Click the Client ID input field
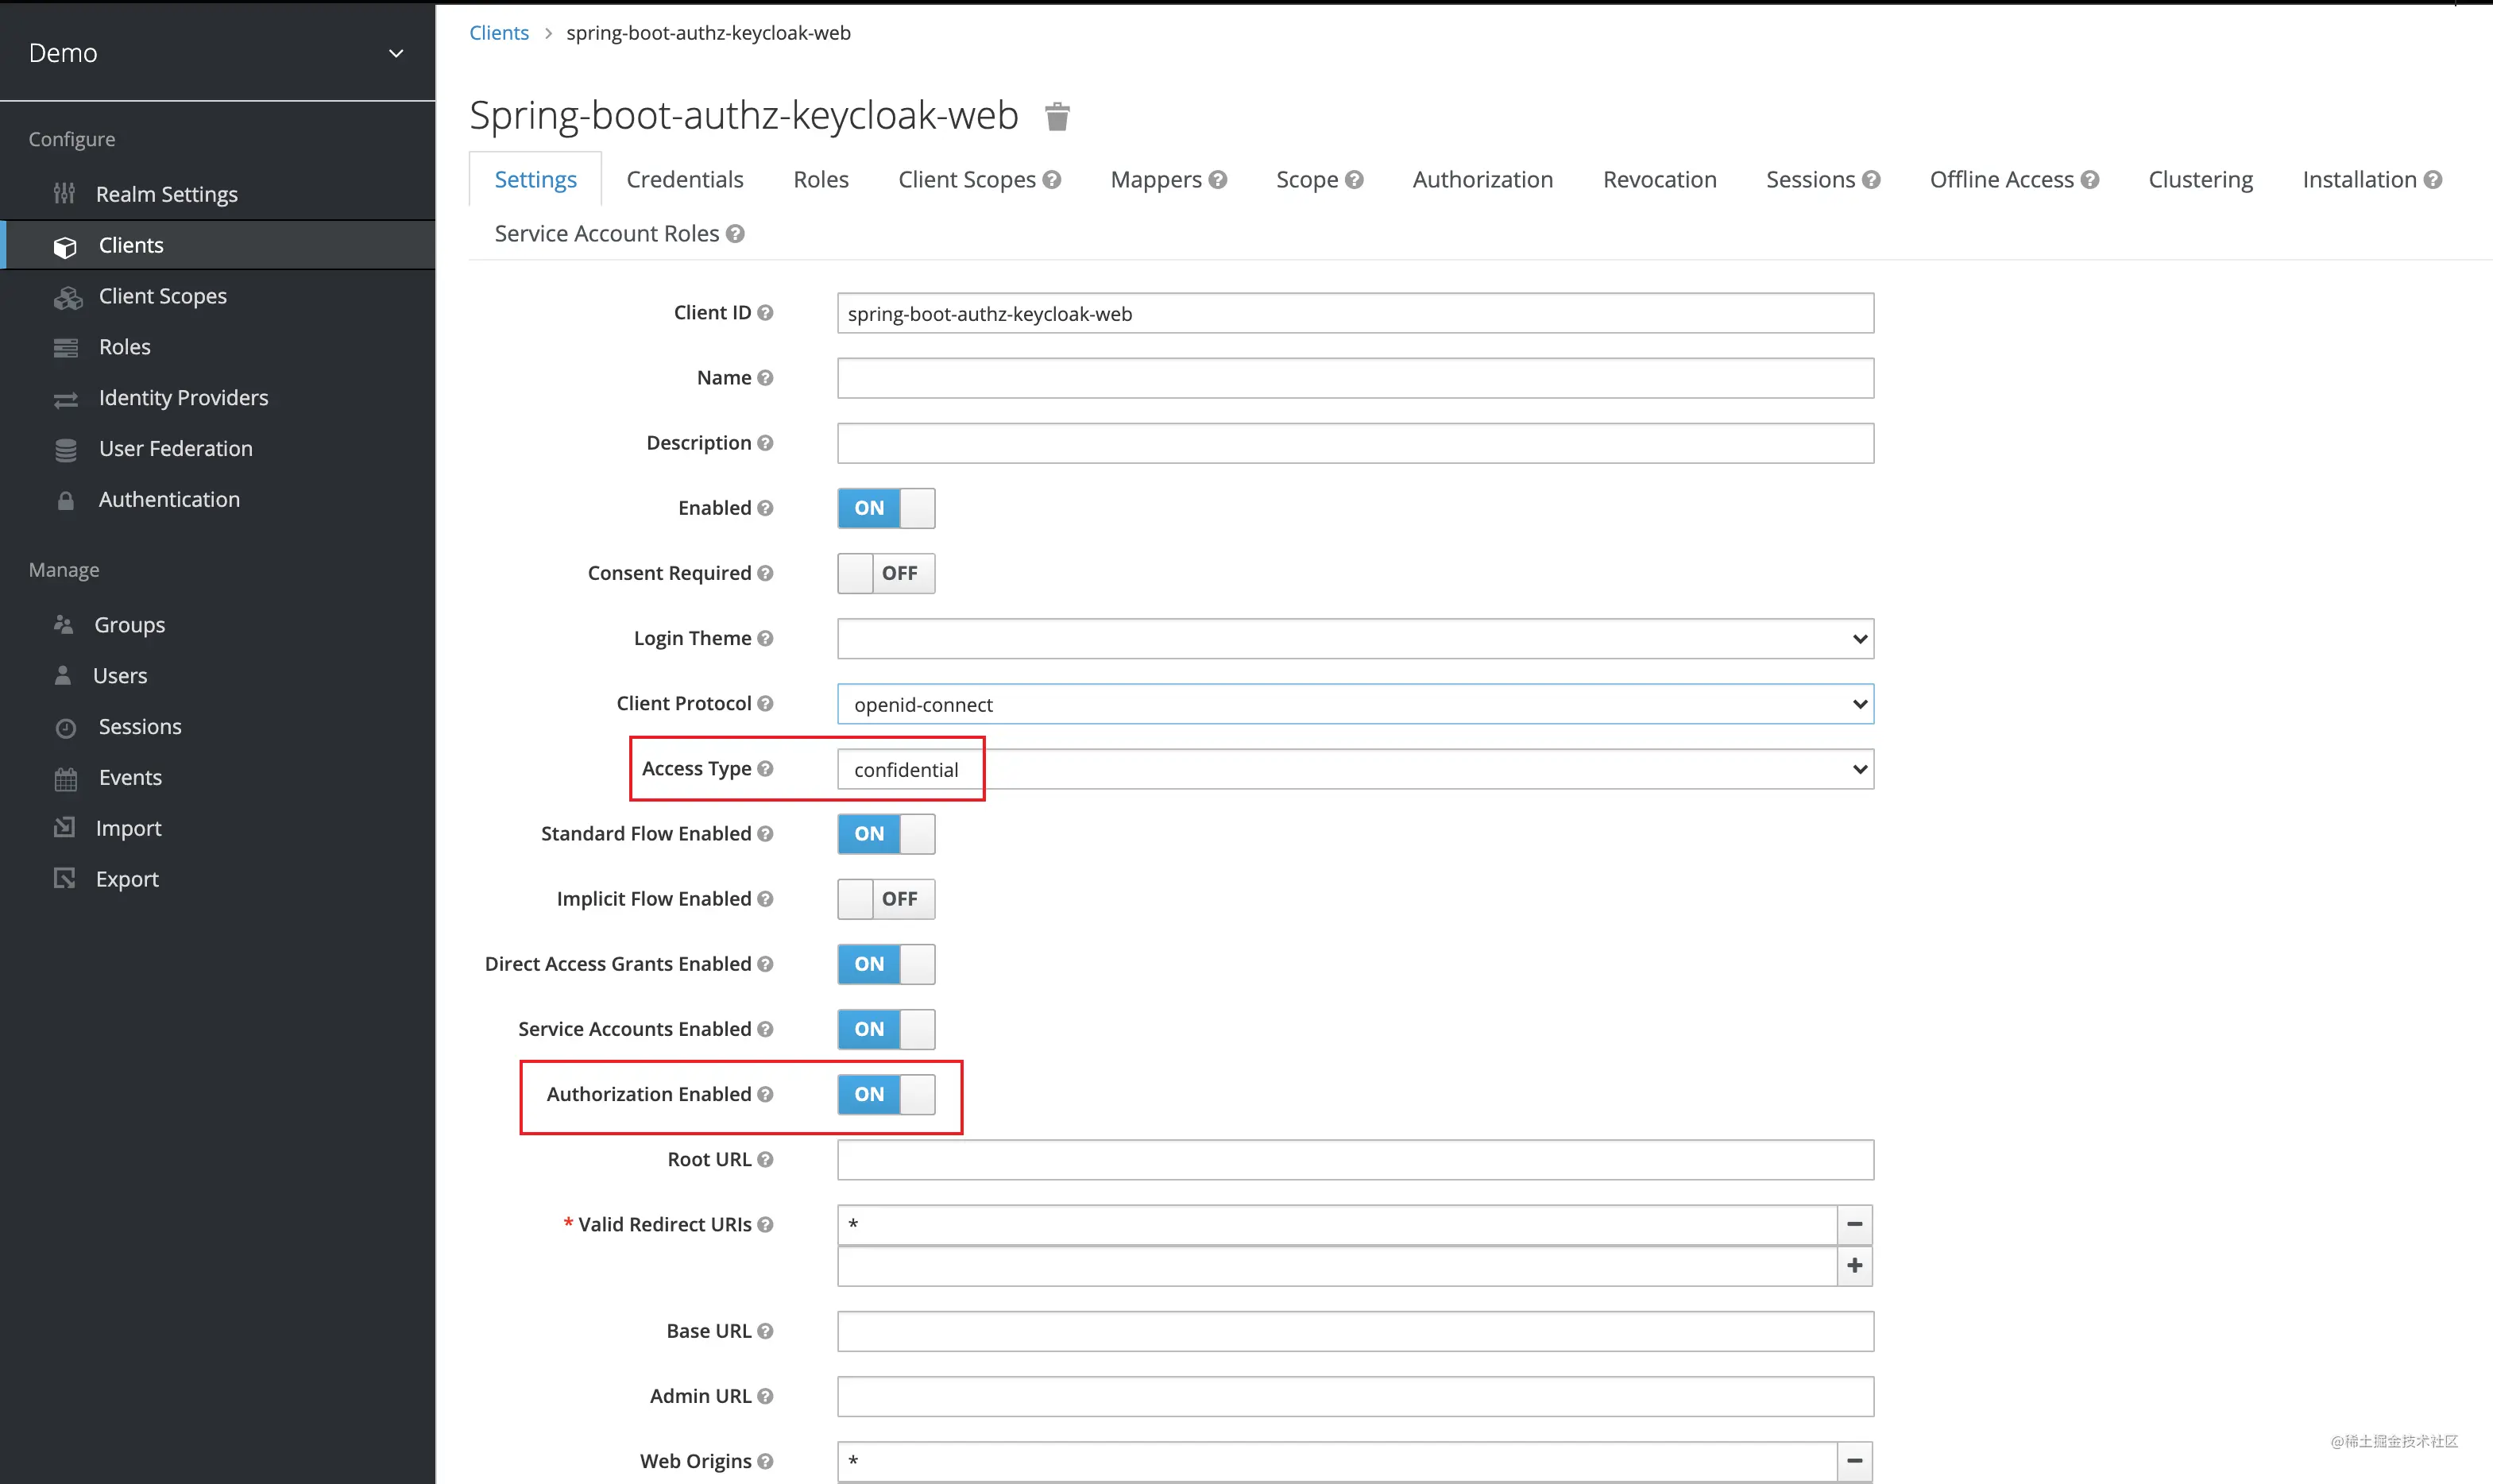 tap(1355, 313)
